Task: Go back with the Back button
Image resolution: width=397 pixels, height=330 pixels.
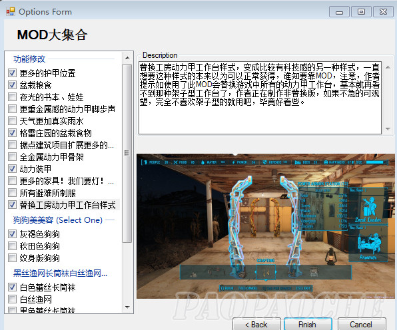Action: coord(256,324)
